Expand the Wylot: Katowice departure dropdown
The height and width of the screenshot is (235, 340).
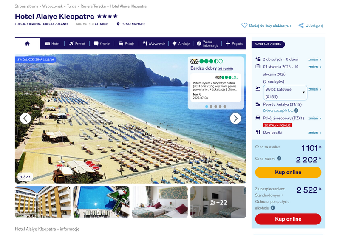pos(285,93)
